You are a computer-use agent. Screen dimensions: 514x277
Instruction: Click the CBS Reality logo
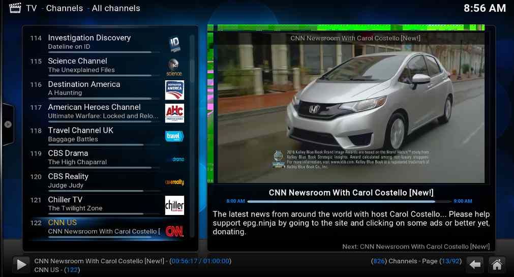click(174, 182)
